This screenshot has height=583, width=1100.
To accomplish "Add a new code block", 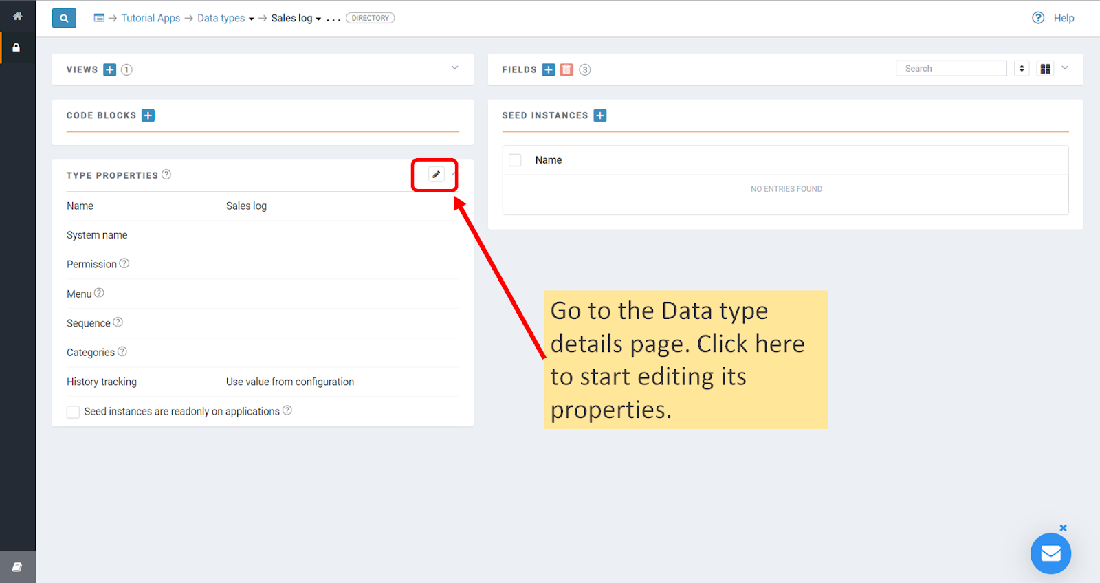I will [x=148, y=115].
